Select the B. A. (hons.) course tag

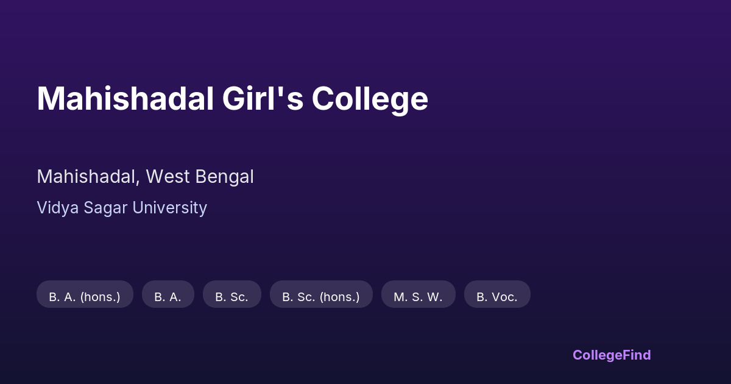coord(85,297)
